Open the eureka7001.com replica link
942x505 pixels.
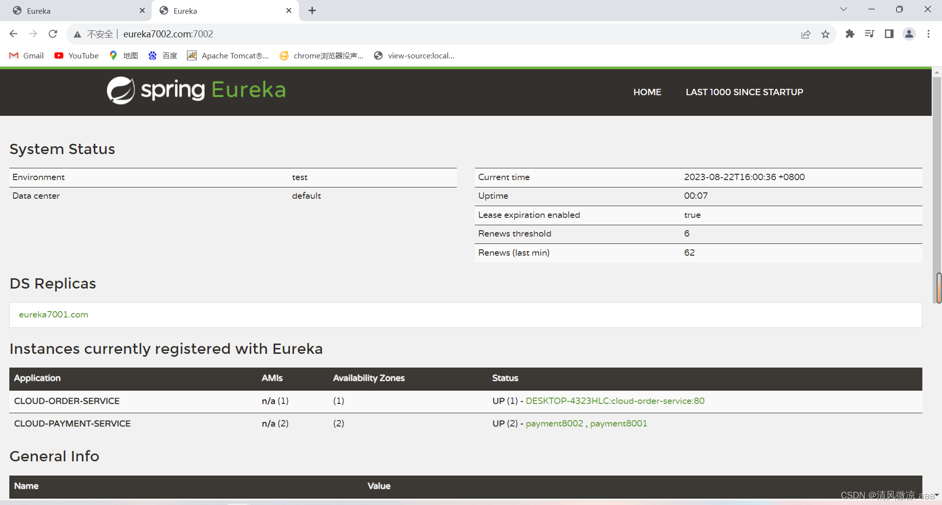tap(53, 315)
